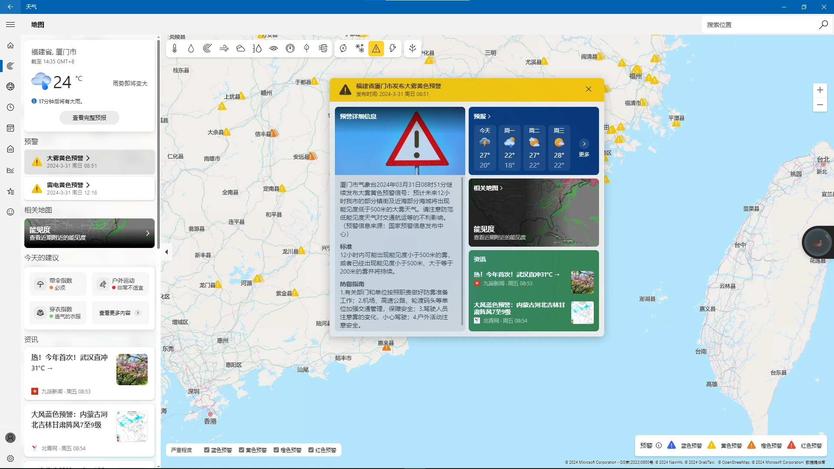Click the left panel vertical scrollbar

click(x=159, y=143)
